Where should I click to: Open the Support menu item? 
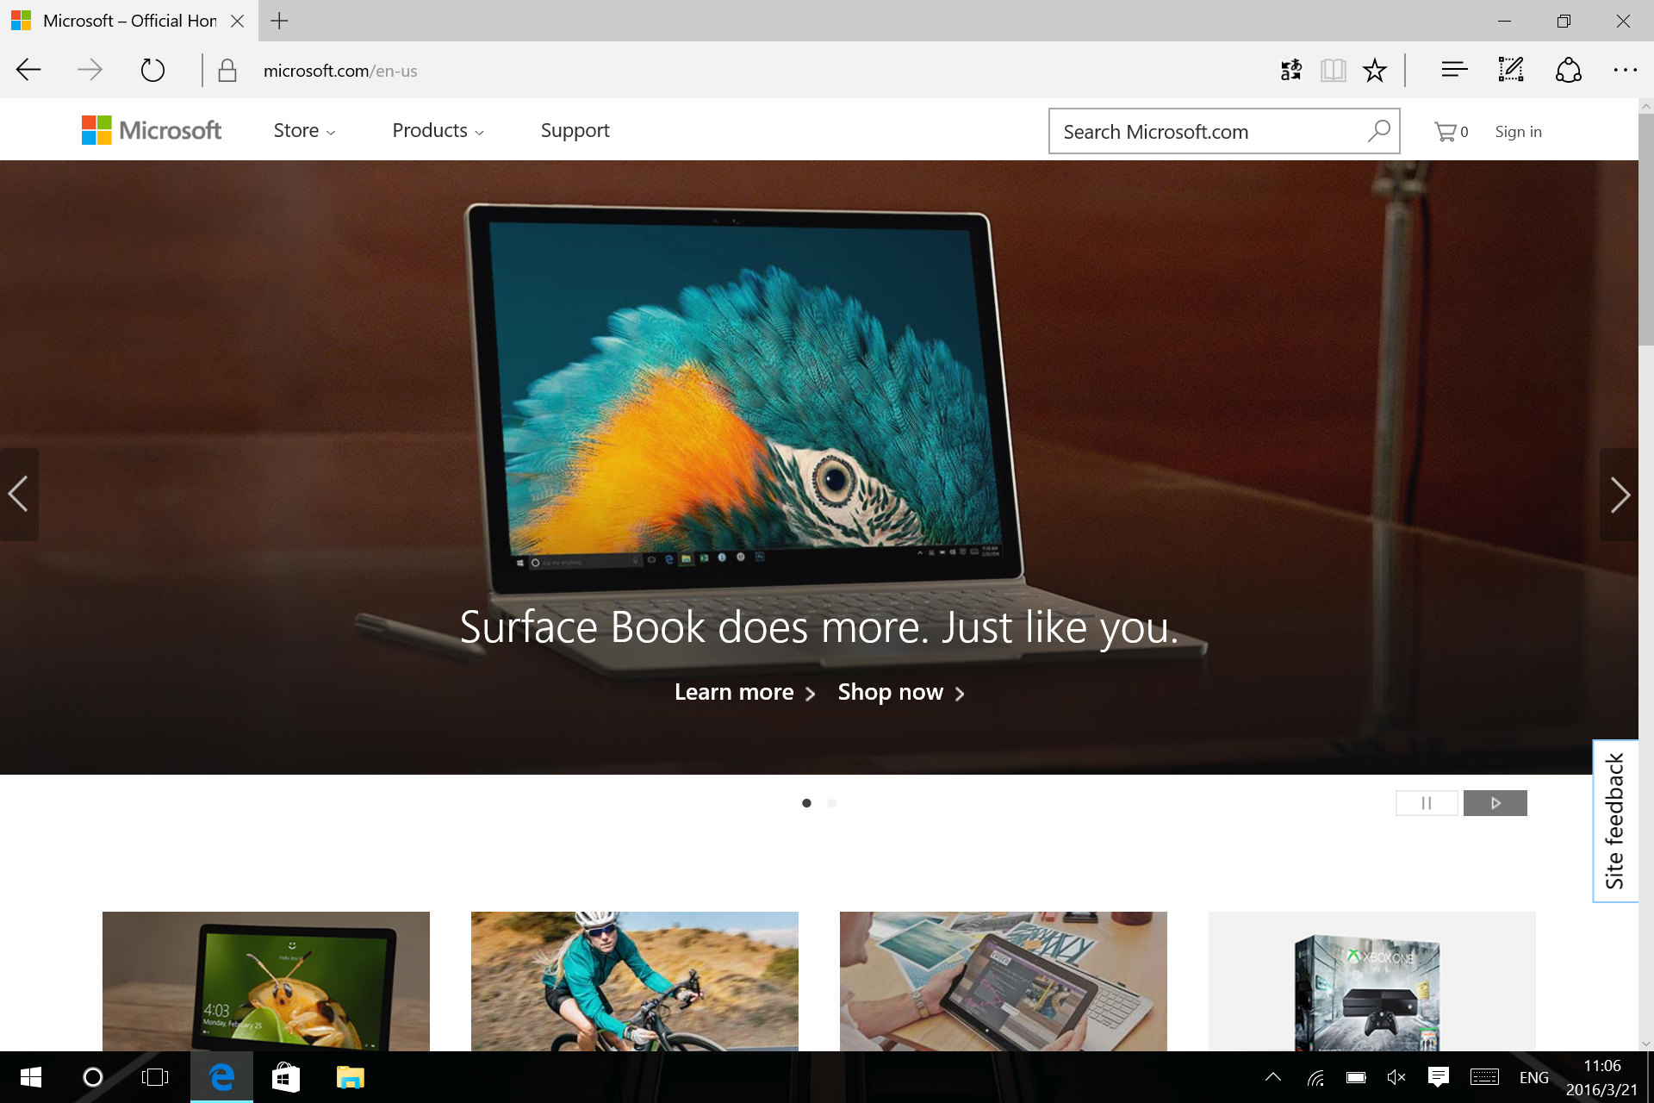coord(575,131)
